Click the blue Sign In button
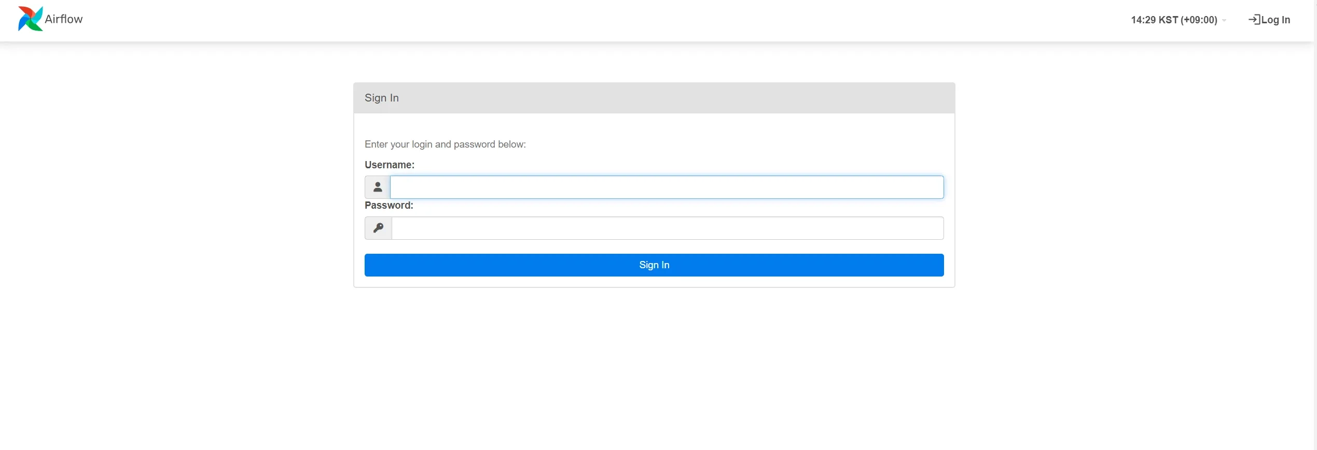This screenshot has height=450, width=1317. click(654, 265)
